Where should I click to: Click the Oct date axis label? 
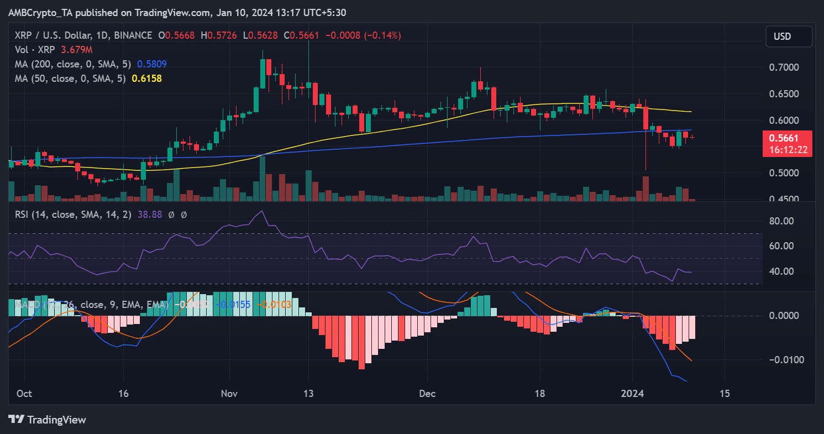tap(24, 394)
